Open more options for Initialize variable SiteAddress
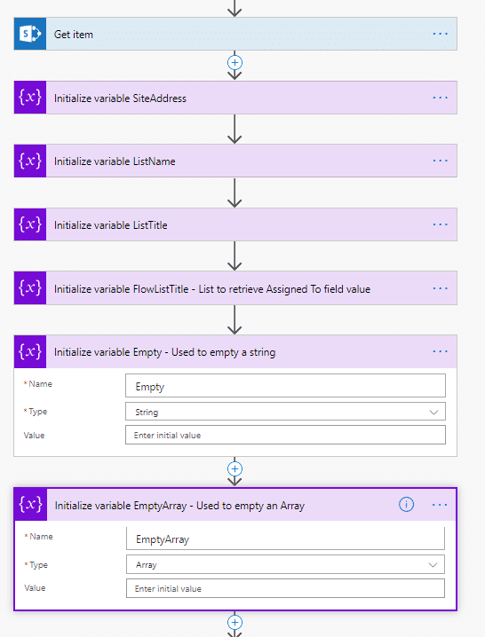This screenshot has width=485, height=637. click(441, 98)
